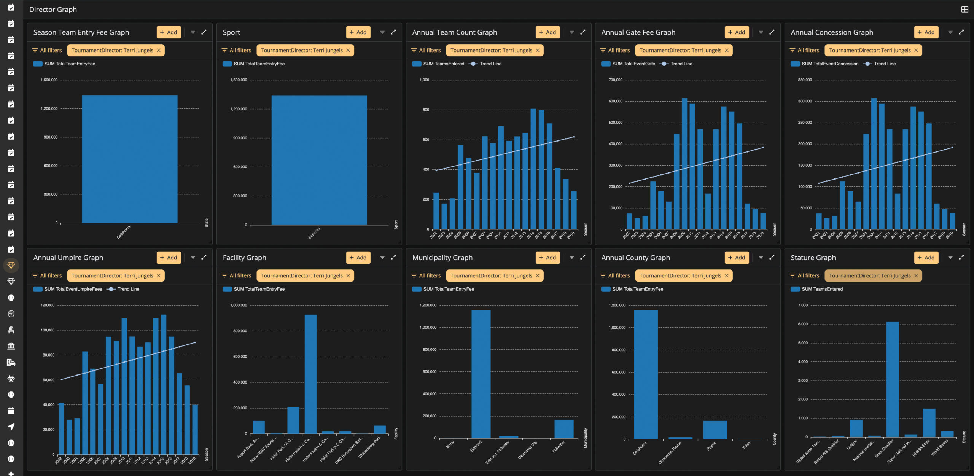The width and height of the screenshot is (974, 476).
Task: Click the Stillwater label in Municipality Graph
Action: [559, 447]
